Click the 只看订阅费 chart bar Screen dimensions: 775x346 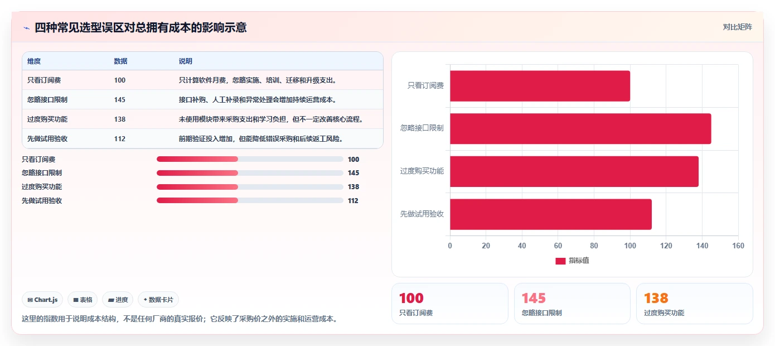tap(540, 86)
